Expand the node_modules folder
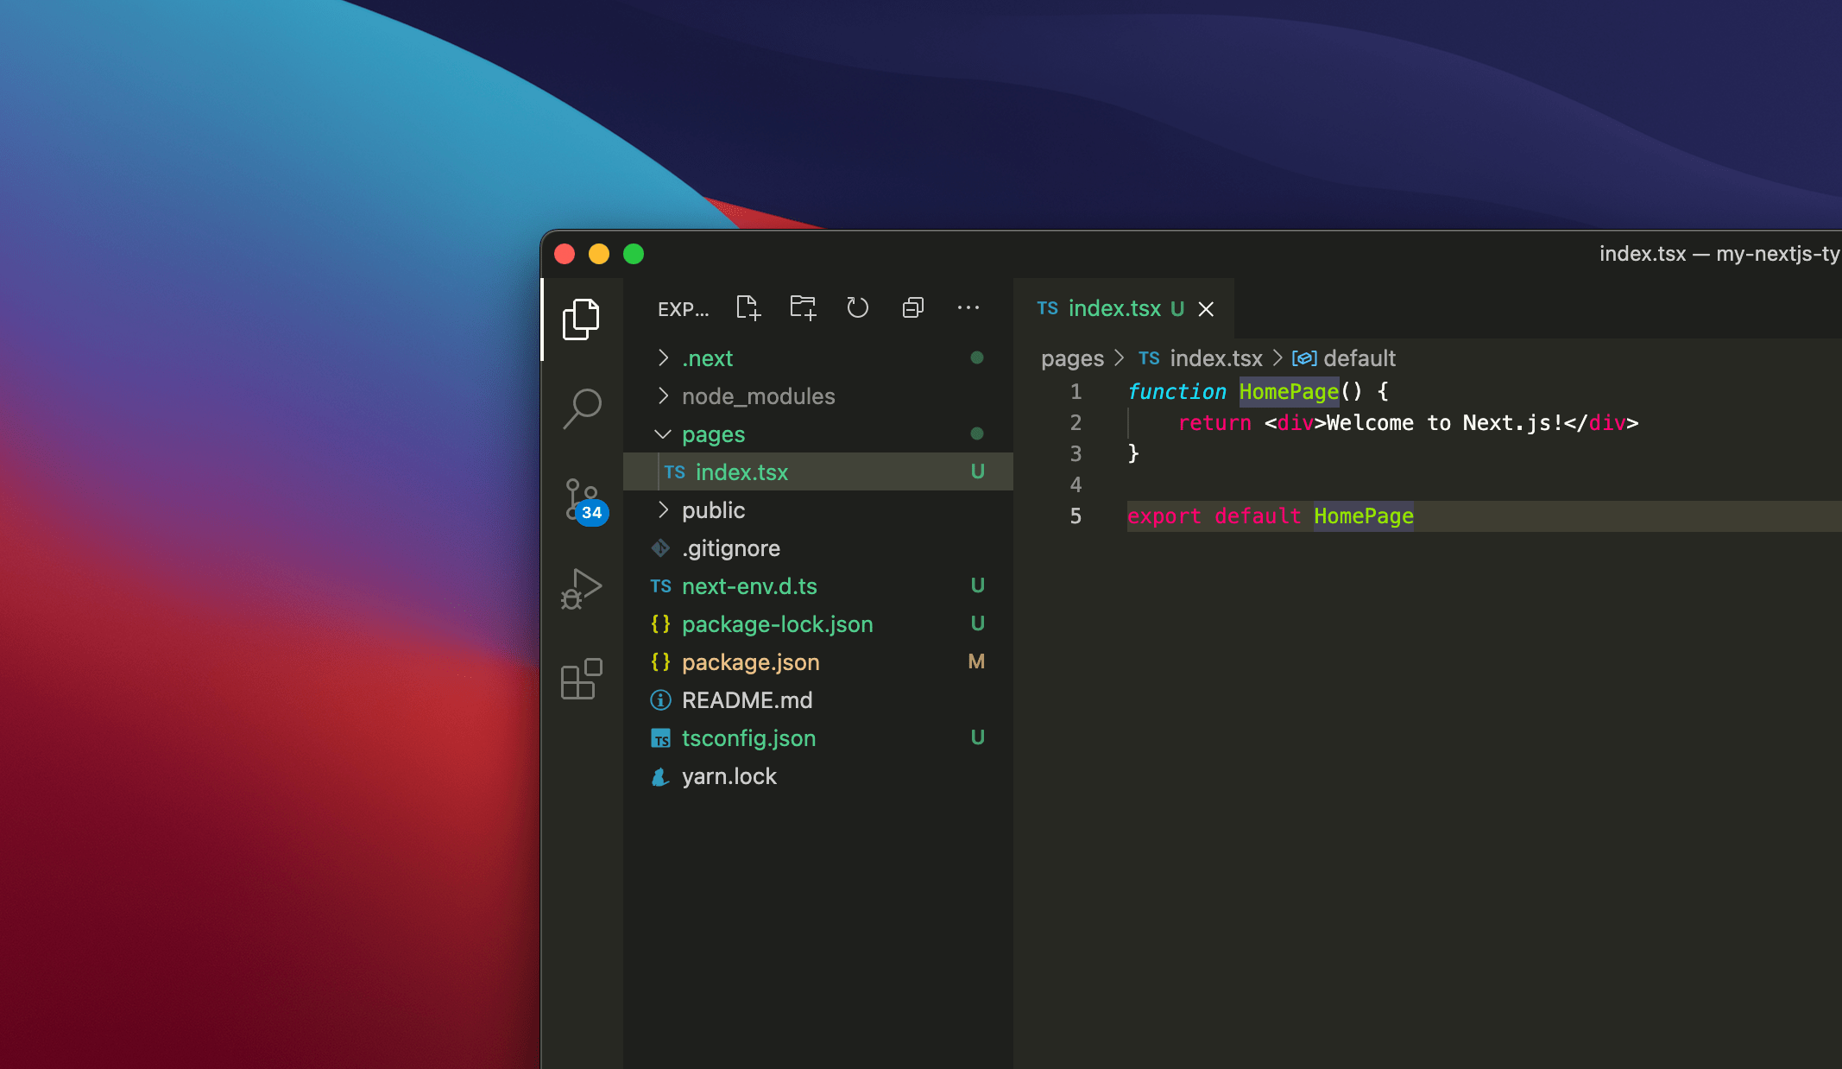The width and height of the screenshot is (1842, 1069). [757, 396]
